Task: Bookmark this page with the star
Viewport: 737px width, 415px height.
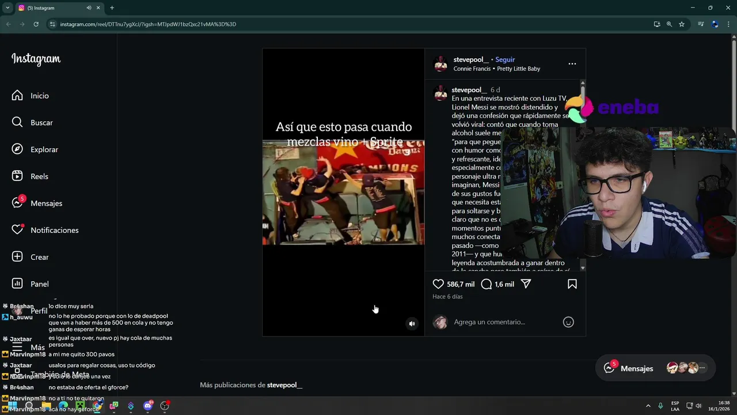Action: [x=682, y=24]
